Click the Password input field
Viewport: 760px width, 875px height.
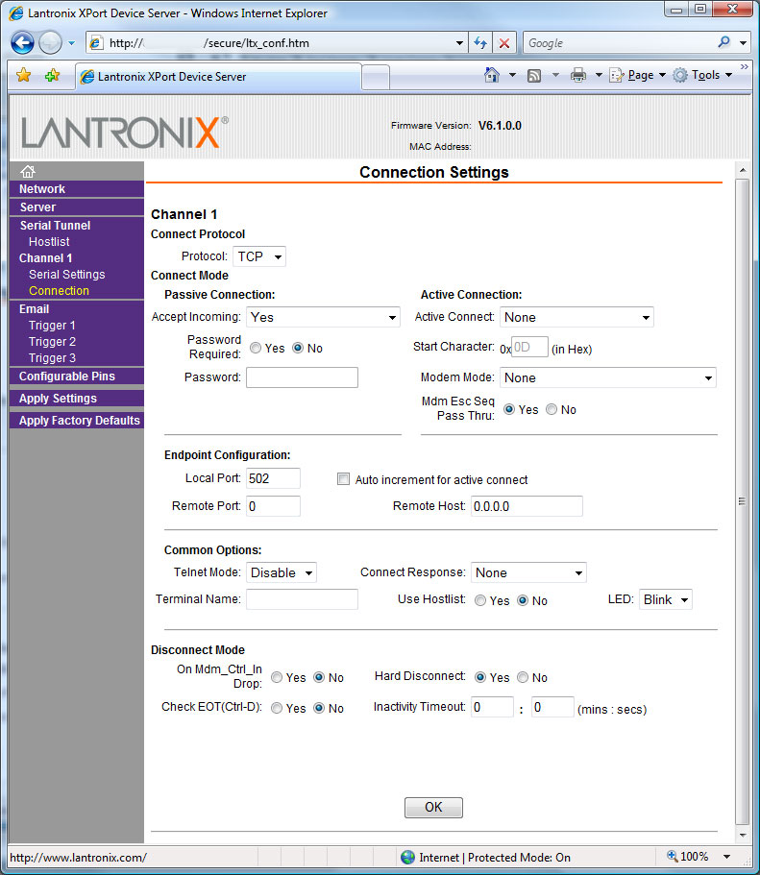(302, 377)
